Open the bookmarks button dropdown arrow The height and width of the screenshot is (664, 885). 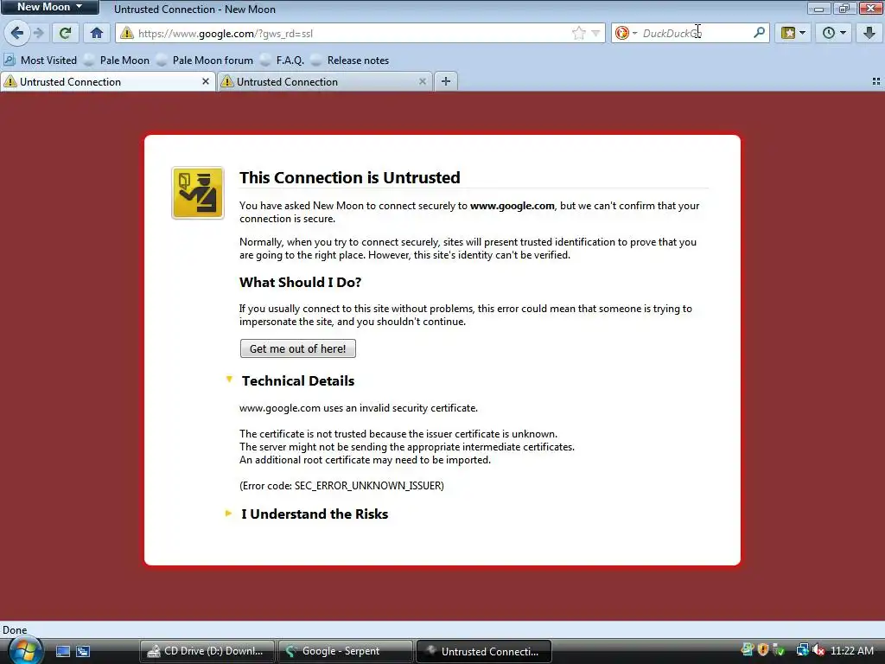pyautogui.click(x=803, y=34)
